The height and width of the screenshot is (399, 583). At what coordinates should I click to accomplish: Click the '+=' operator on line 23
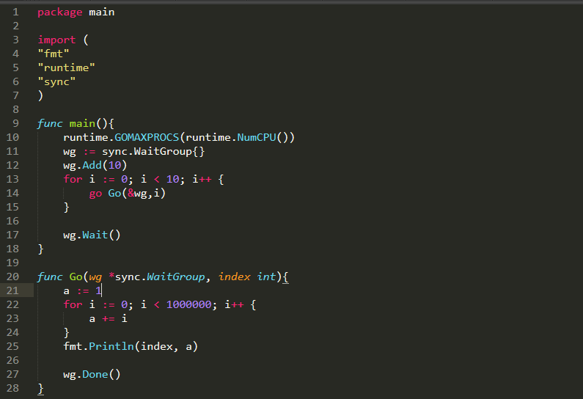coord(109,318)
